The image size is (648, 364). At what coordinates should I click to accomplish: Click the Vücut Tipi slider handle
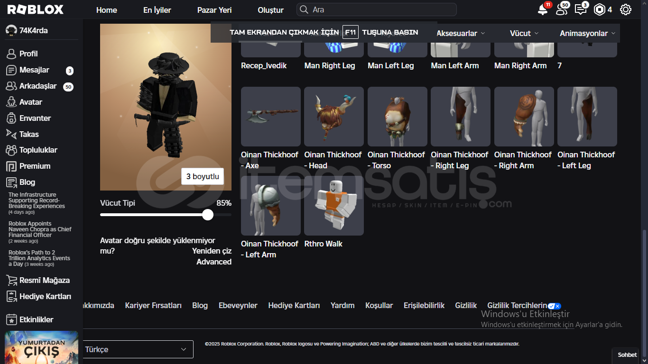[x=208, y=215]
